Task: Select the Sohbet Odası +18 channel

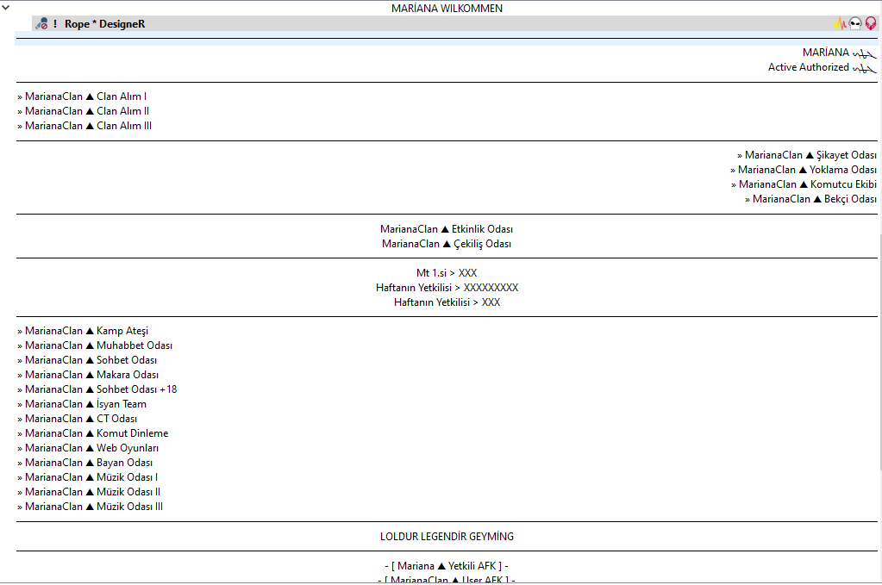Action: click(97, 389)
